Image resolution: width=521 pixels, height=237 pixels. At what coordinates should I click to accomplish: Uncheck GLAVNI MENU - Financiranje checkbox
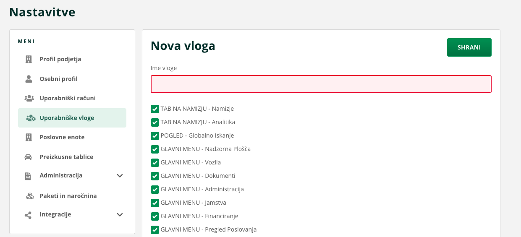pyautogui.click(x=155, y=216)
